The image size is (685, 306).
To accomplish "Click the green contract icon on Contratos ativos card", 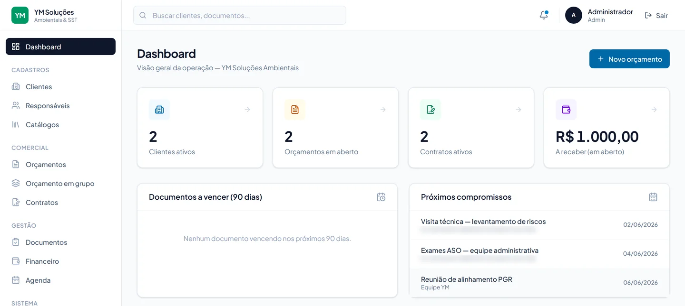I will pos(431,110).
